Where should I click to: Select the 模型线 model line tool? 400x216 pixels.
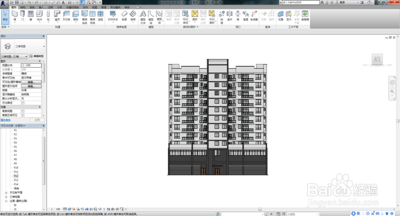151,17
